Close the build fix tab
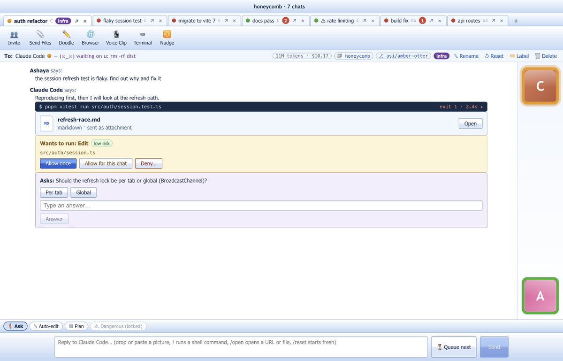563x361 pixels. point(440,21)
